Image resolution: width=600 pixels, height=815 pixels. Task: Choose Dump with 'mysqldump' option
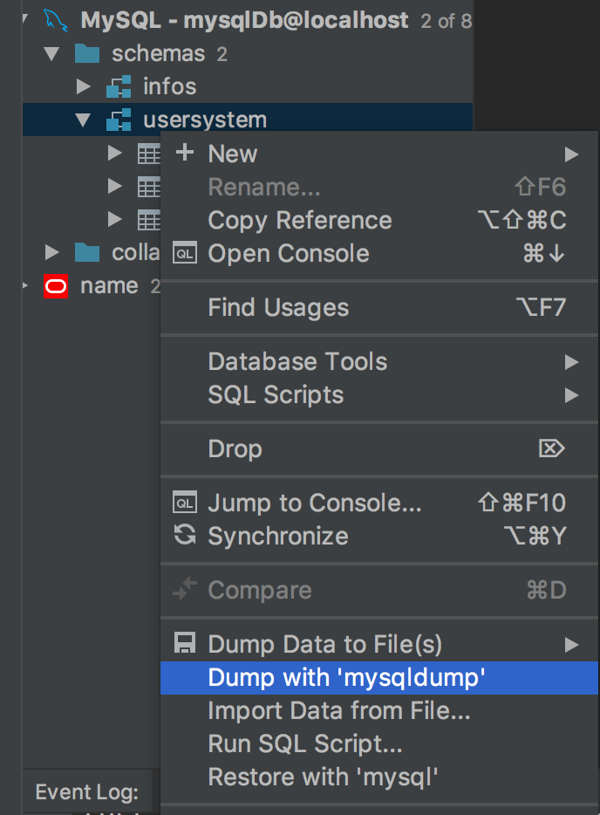tap(379, 678)
